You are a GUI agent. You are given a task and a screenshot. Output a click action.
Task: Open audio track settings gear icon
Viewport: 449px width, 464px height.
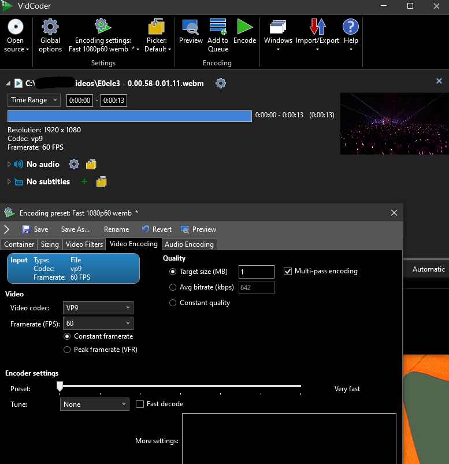click(x=73, y=164)
